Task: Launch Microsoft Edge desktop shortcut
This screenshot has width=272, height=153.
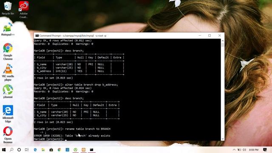Action: (8, 114)
